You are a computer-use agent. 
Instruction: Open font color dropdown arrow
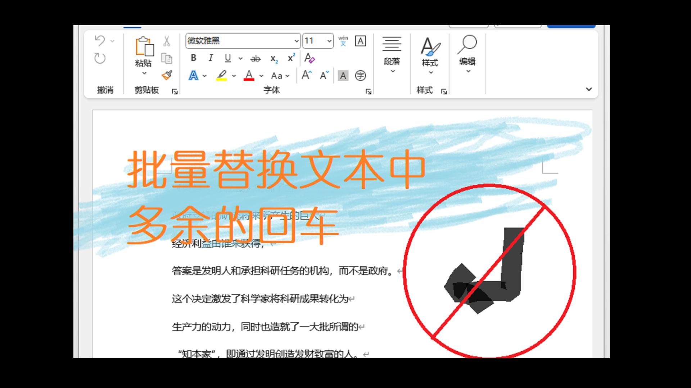[x=261, y=76]
